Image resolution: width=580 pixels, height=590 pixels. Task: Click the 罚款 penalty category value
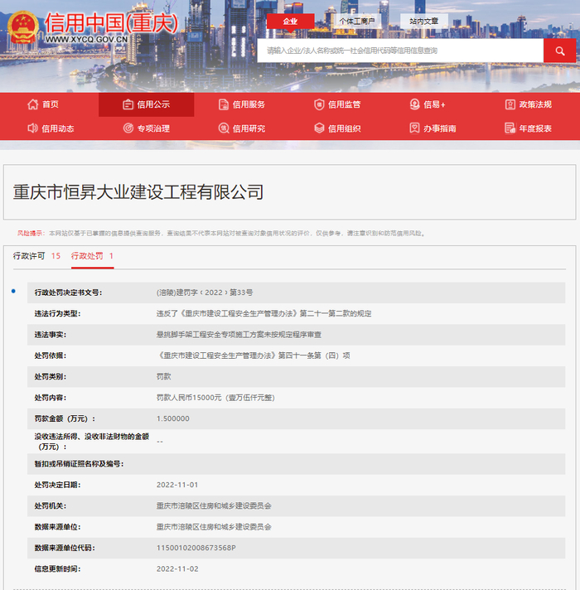click(x=163, y=377)
